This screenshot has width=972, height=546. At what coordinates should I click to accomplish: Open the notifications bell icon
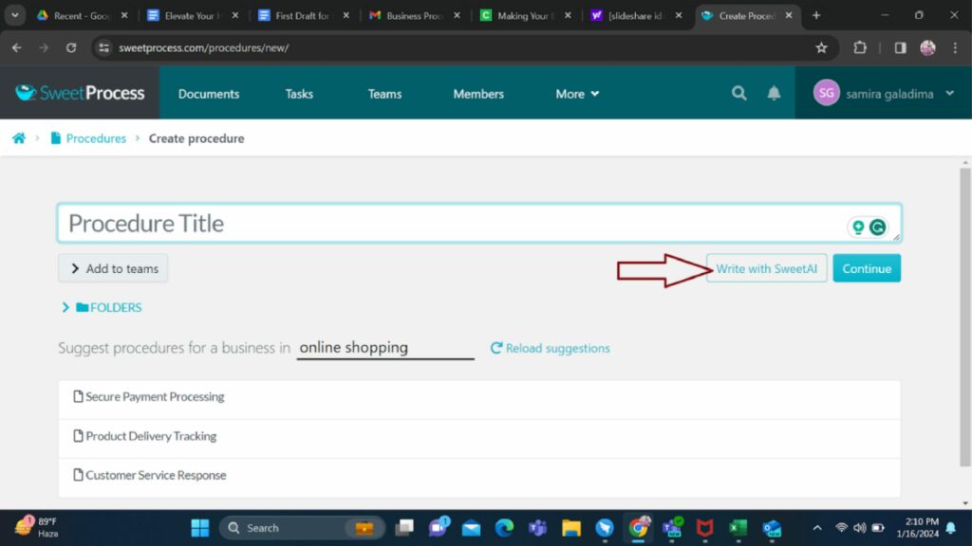tap(774, 93)
